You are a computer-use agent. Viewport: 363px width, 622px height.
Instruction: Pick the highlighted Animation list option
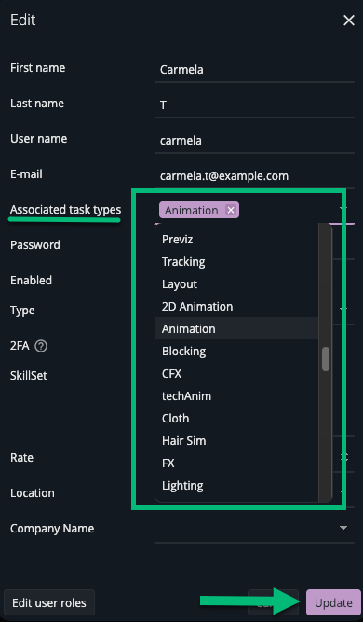tap(236, 328)
